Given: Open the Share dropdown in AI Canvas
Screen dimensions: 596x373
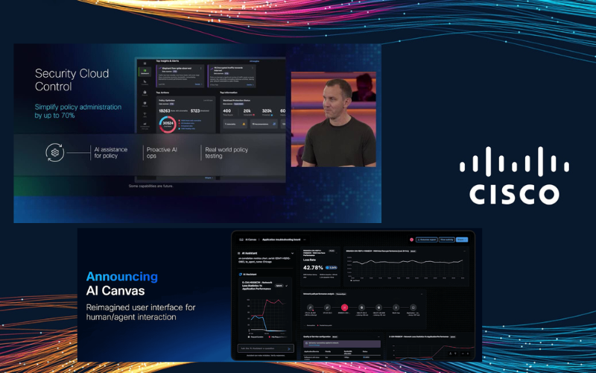Looking at the screenshot, I should (462, 239).
